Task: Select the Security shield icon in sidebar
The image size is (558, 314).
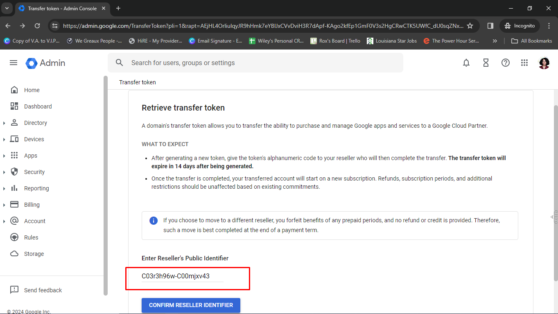Action: 14,172
